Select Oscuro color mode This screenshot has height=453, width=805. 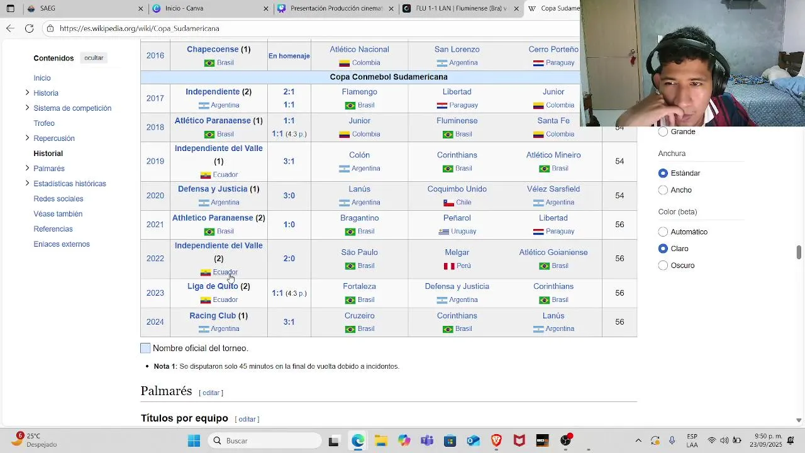[x=663, y=266]
